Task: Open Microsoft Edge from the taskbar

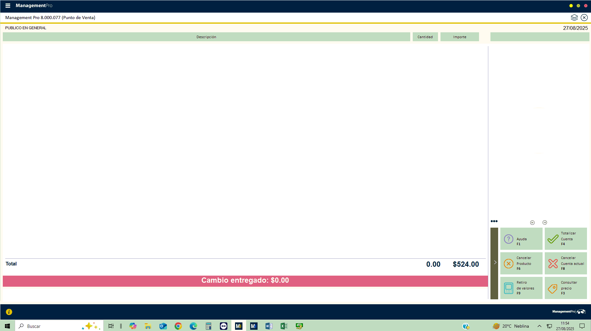Action: click(x=193, y=326)
